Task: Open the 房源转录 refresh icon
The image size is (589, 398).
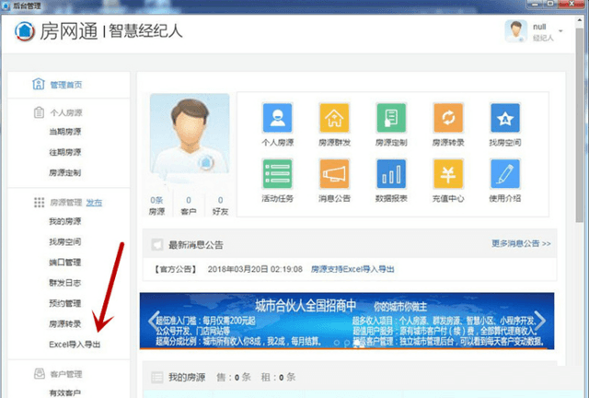Action: 448,118
